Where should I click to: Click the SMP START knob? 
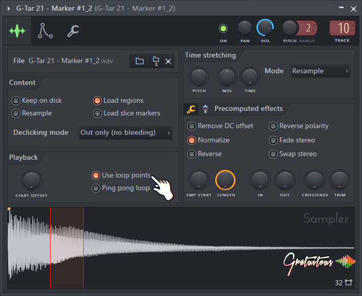(x=199, y=180)
